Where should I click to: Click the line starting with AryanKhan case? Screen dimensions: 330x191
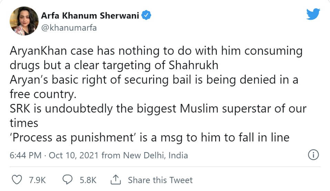156,51
